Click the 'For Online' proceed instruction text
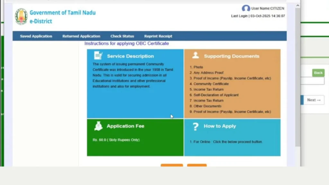 pos(226,142)
